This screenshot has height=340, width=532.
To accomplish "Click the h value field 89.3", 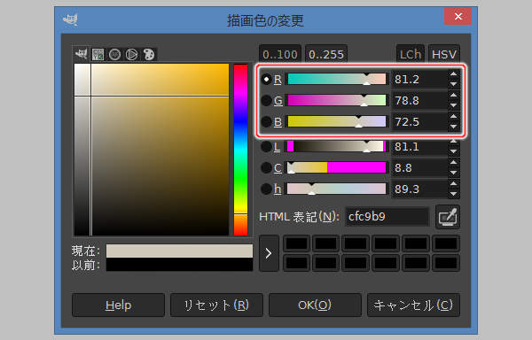I will [x=419, y=189].
